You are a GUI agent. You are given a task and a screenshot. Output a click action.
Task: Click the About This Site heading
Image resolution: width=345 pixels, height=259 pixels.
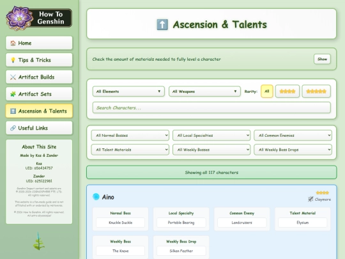point(39,147)
